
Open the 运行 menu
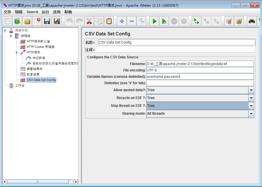[x=45, y=12]
